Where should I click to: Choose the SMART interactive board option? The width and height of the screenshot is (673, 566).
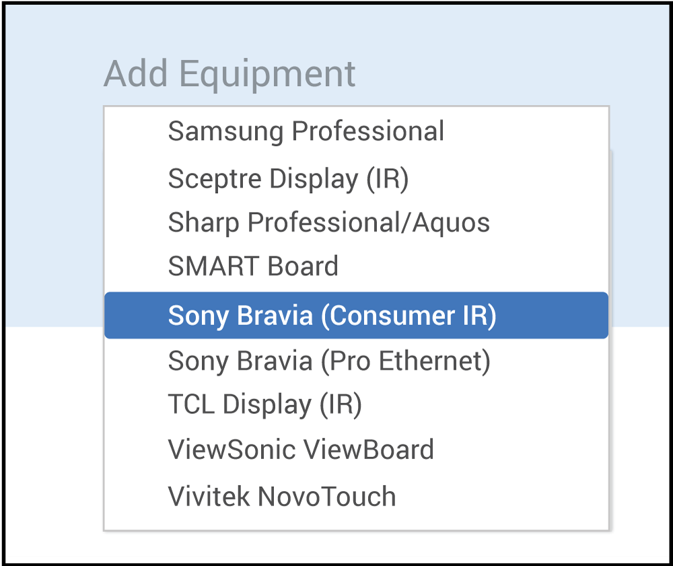pyautogui.click(x=253, y=267)
